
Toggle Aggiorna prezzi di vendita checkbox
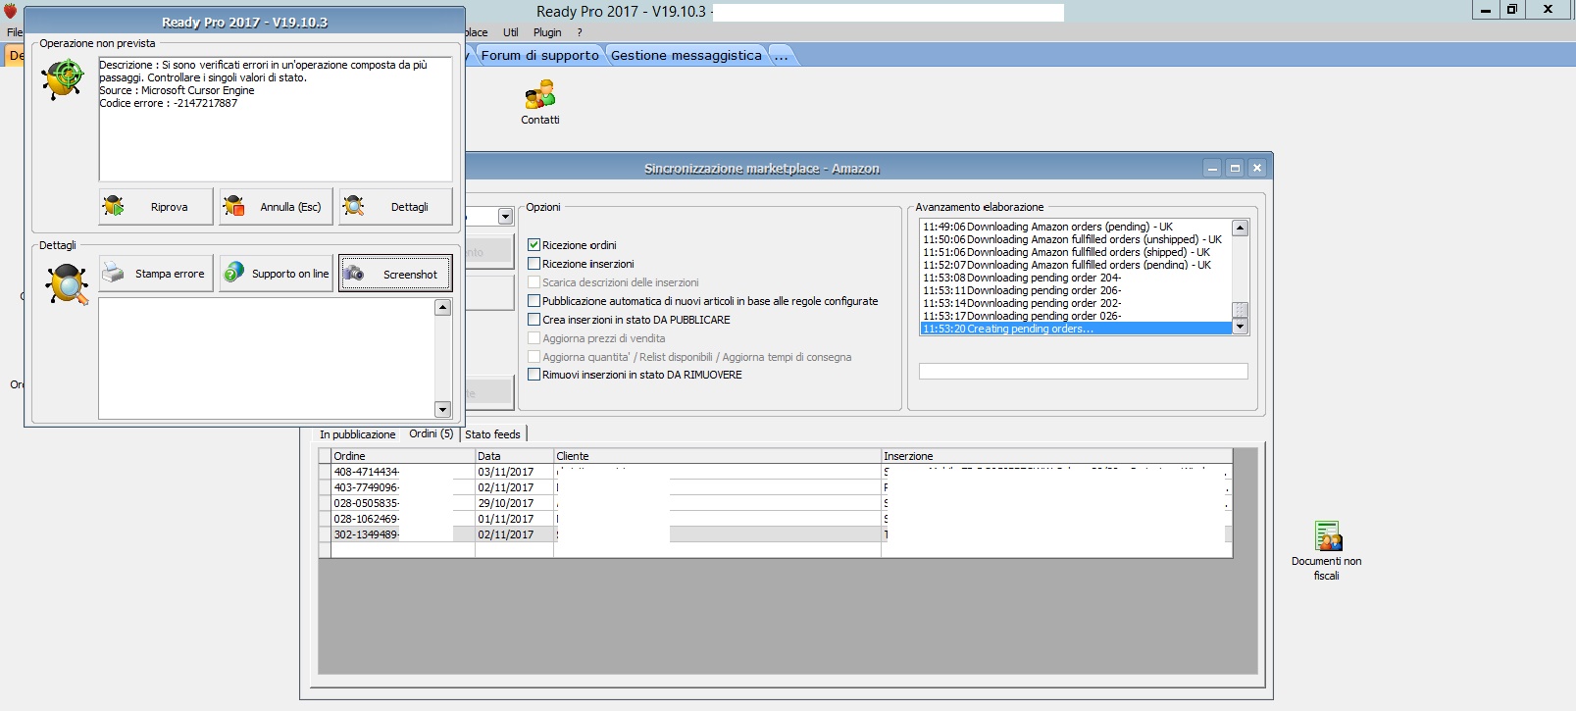tap(534, 338)
